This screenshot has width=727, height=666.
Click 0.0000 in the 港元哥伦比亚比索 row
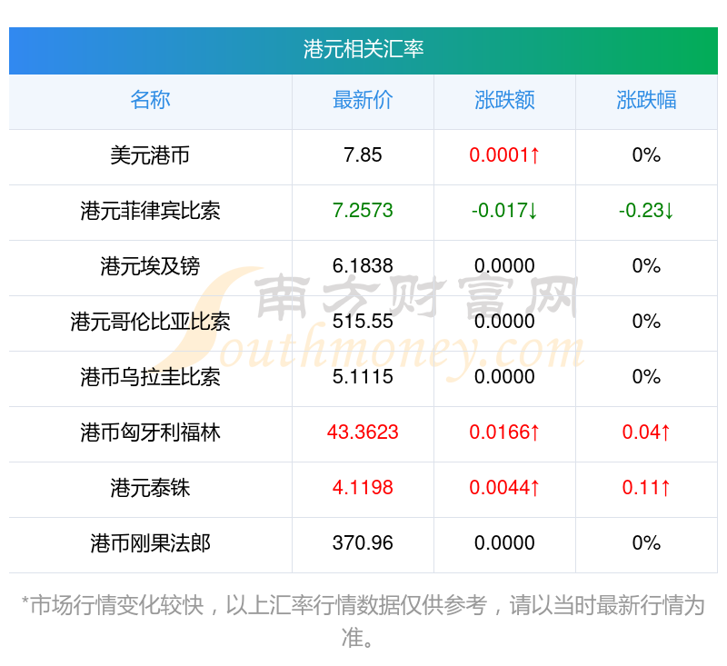pos(504,322)
